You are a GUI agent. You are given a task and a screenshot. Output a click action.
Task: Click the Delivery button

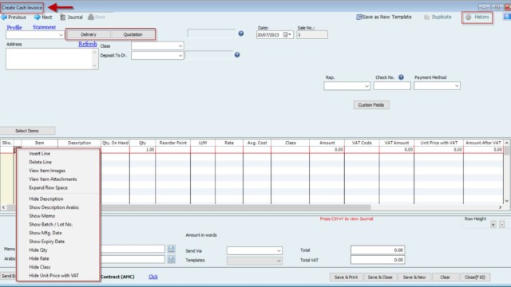click(89, 34)
